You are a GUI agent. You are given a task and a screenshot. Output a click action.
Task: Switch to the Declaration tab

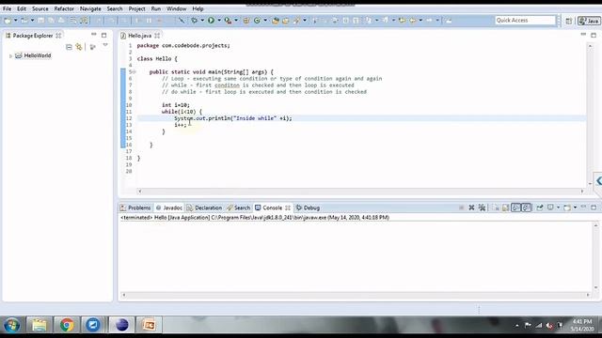[204, 207]
